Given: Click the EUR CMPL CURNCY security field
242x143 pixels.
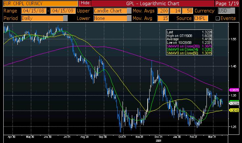Looking at the screenshot, I should 39,3.
